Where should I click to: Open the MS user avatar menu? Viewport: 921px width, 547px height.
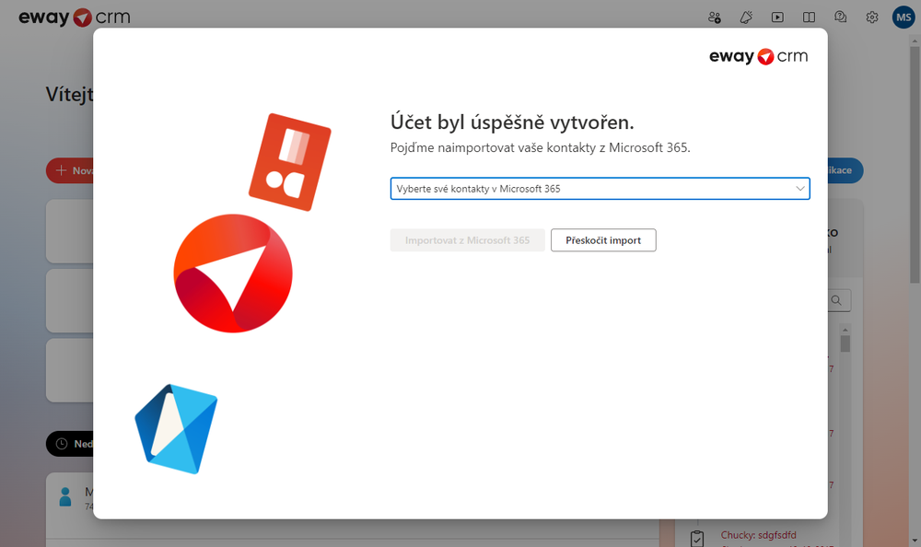[904, 17]
